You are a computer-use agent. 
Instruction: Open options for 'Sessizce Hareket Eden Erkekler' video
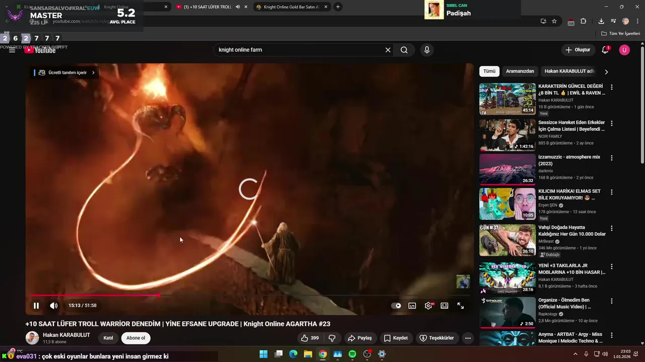pyautogui.click(x=612, y=123)
